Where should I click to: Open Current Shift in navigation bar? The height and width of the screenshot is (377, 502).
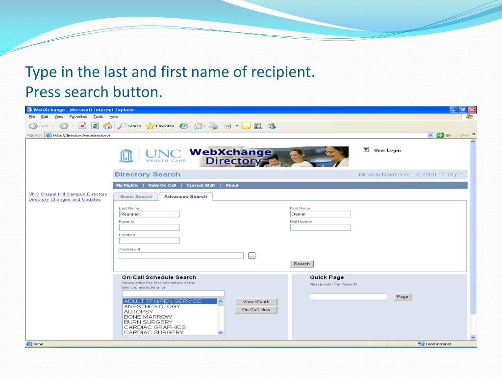click(x=201, y=185)
